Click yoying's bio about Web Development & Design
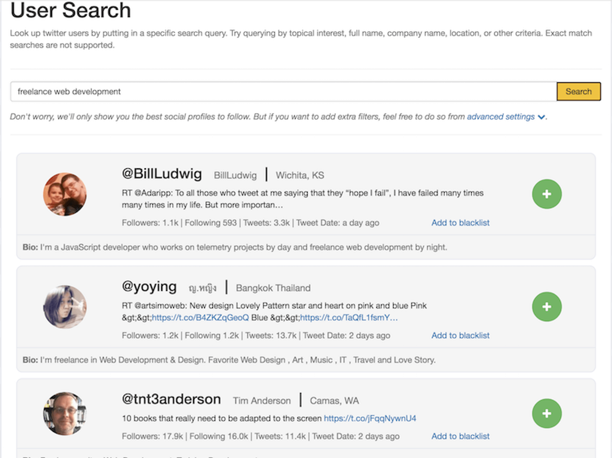This screenshot has width=612, height=458. point(229,360)
